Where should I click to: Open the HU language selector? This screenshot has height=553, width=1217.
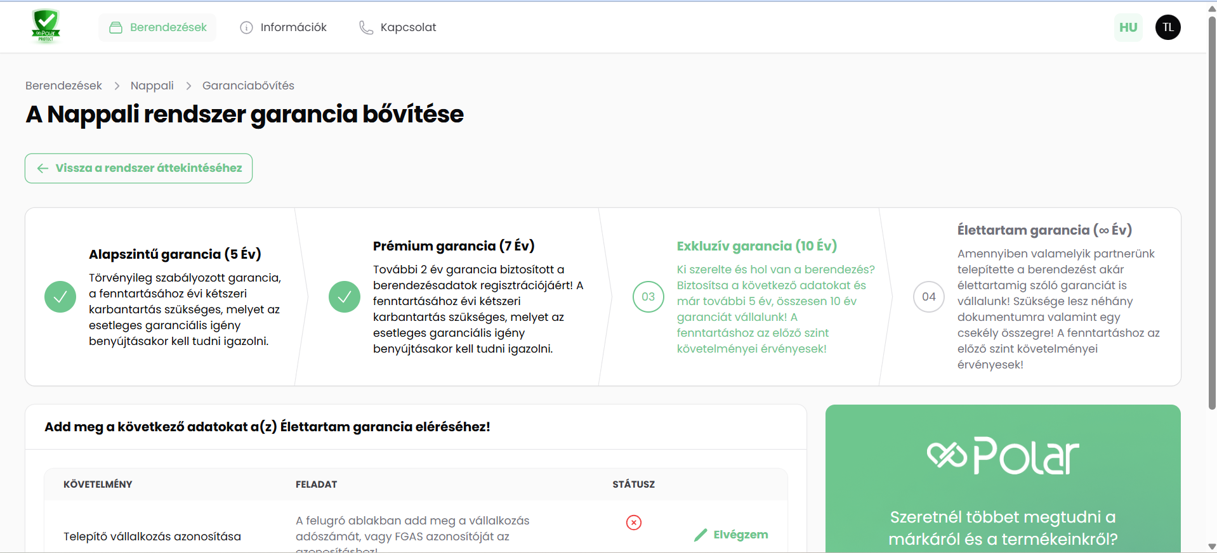(1128, 27)
